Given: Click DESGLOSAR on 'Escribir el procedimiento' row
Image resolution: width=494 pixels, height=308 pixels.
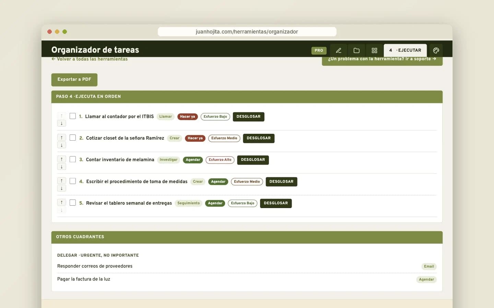Looking at the screenshot, I should coord(281,182).
